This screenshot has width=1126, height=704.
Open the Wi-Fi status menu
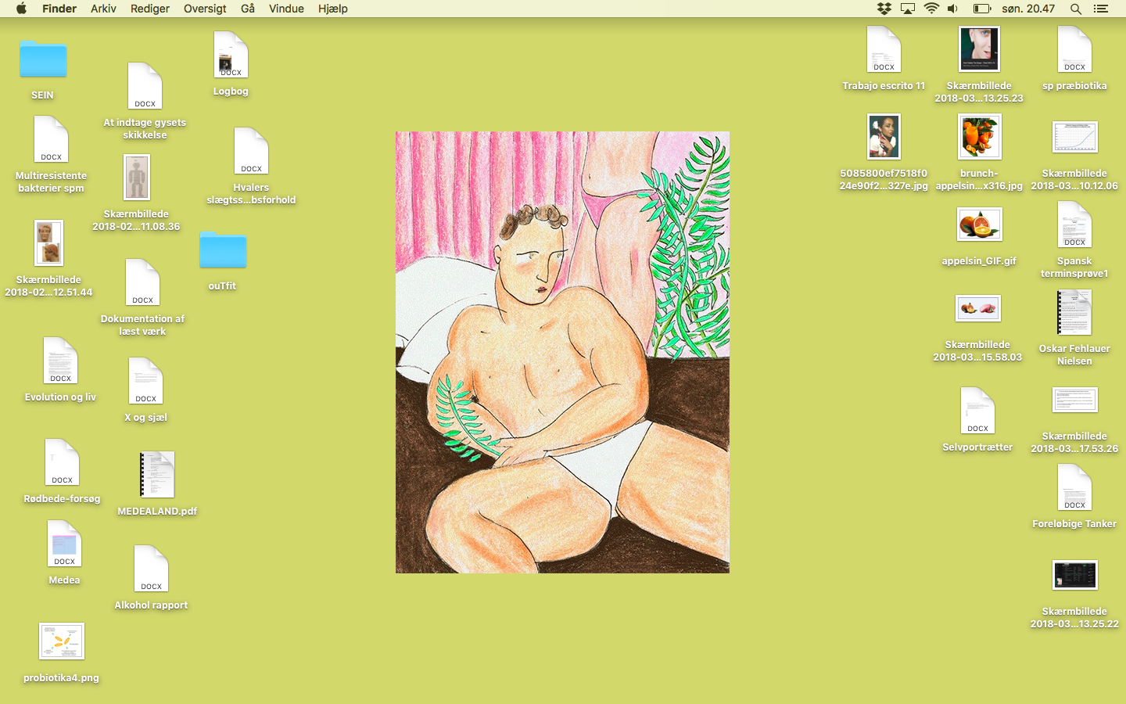point(931,9)
